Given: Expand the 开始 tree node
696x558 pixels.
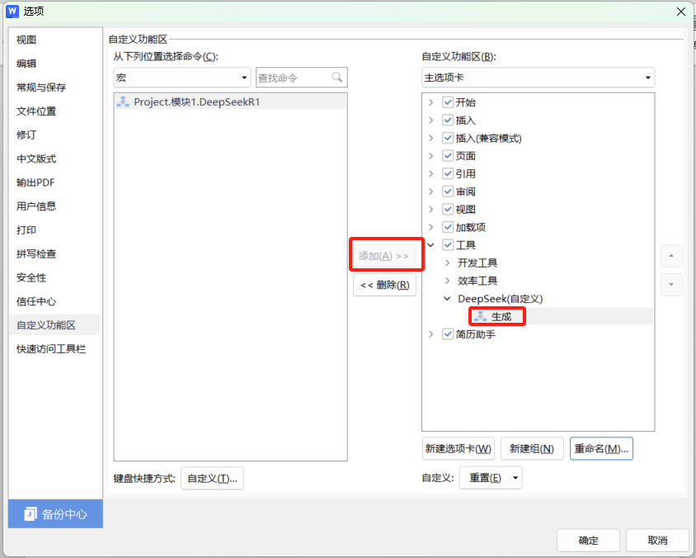Looking at the screenshot, I should (x=430, y=102).
